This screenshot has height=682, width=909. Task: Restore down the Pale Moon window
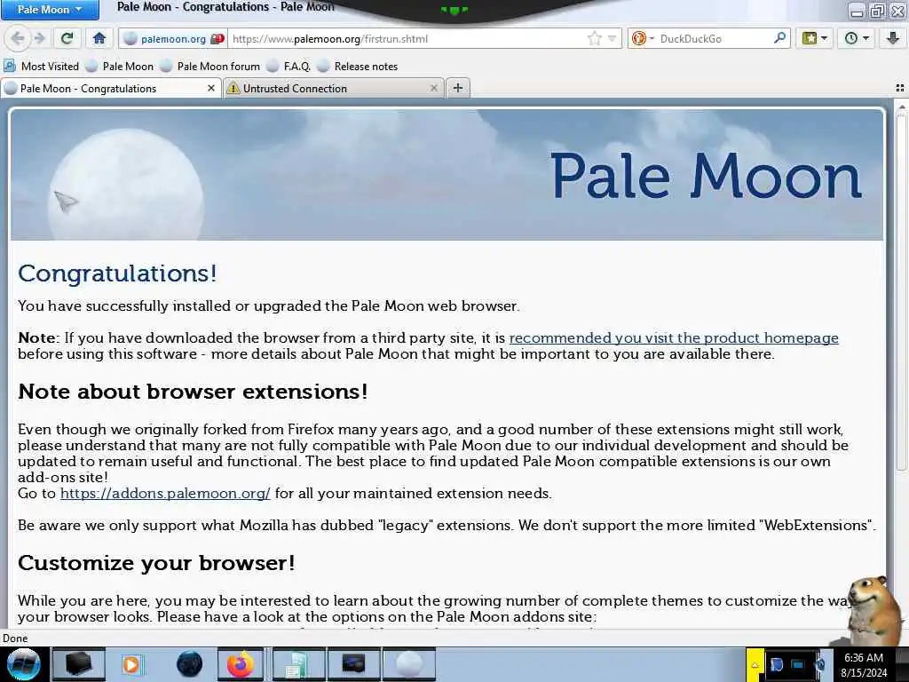[878, 11]
